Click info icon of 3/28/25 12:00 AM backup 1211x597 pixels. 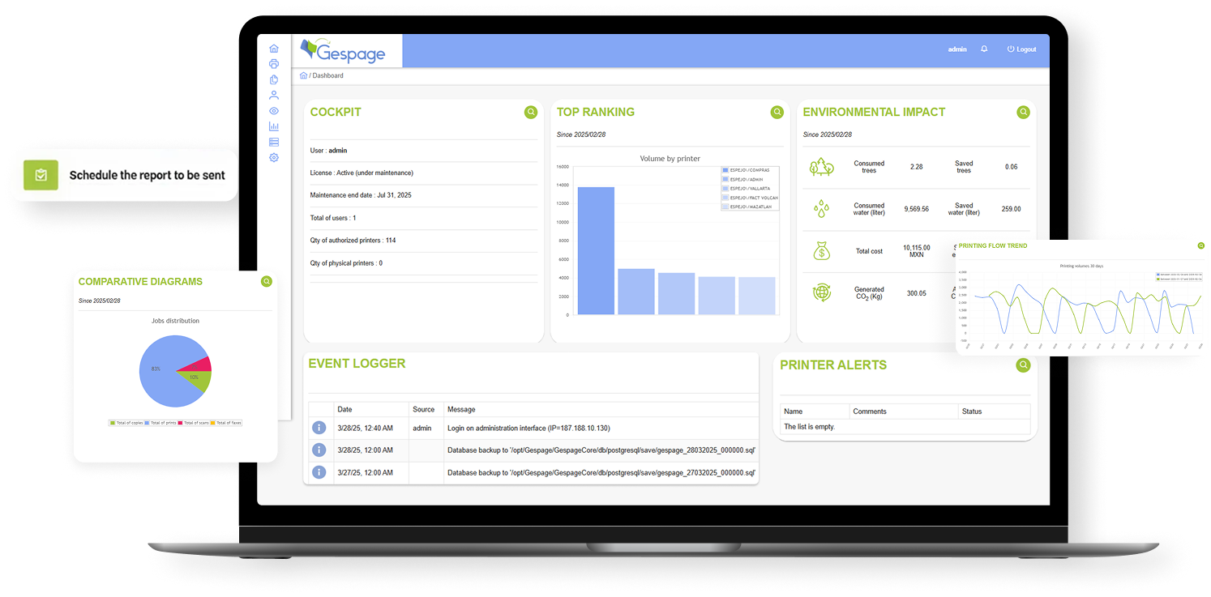(x=319, y=450)
